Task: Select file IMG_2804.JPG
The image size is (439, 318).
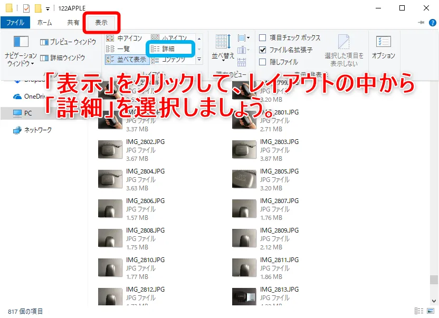Action: [131, 179]
